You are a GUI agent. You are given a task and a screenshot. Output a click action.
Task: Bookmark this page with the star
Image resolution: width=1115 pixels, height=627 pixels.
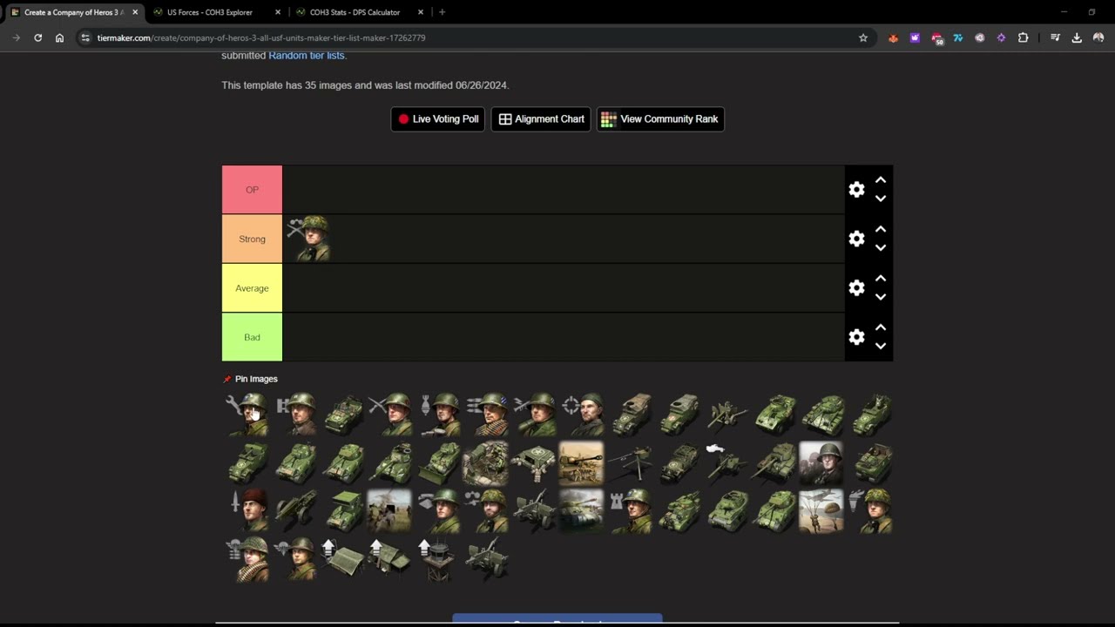(863, 37)
